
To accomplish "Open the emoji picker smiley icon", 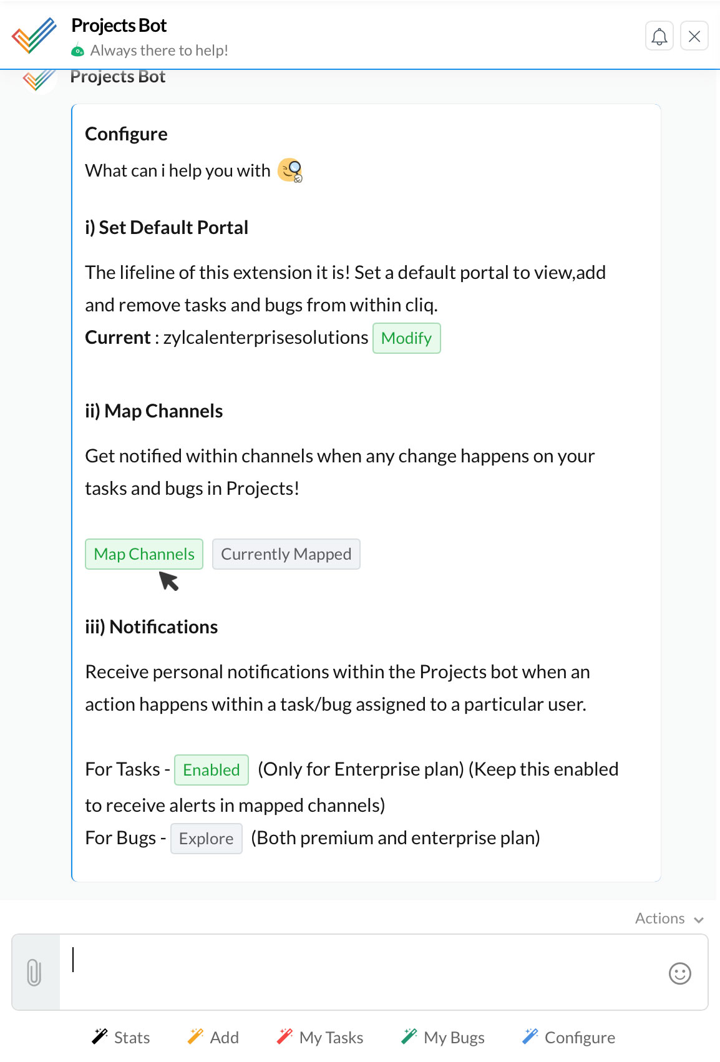I will [x=679, y=973].
